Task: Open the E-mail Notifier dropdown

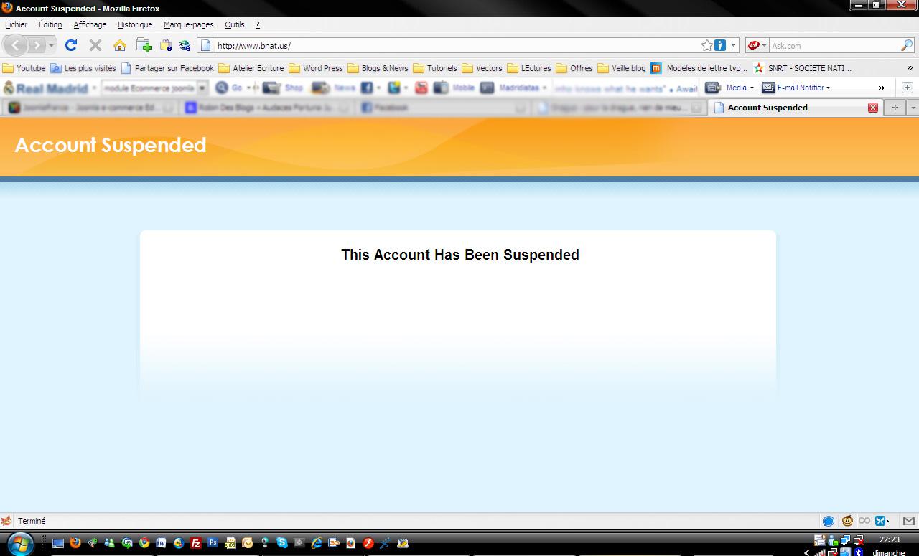Action: [x=803, y=88]
